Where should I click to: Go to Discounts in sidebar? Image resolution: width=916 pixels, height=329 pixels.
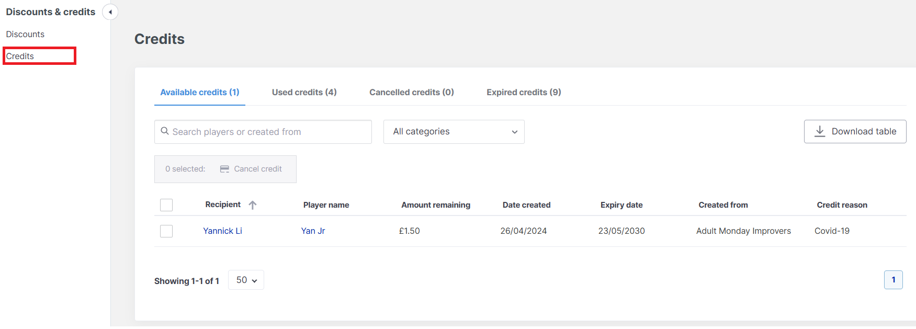pyautogui.click(x=25, y=34)
